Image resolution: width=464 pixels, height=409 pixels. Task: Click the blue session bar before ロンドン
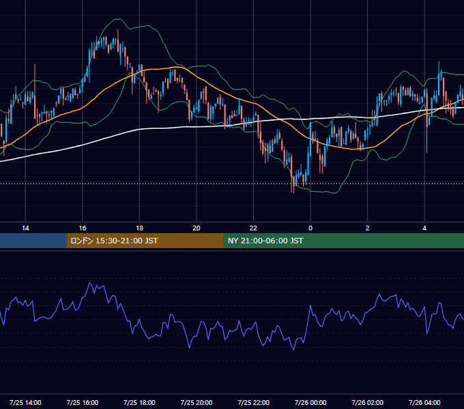[x=33, y=241]
